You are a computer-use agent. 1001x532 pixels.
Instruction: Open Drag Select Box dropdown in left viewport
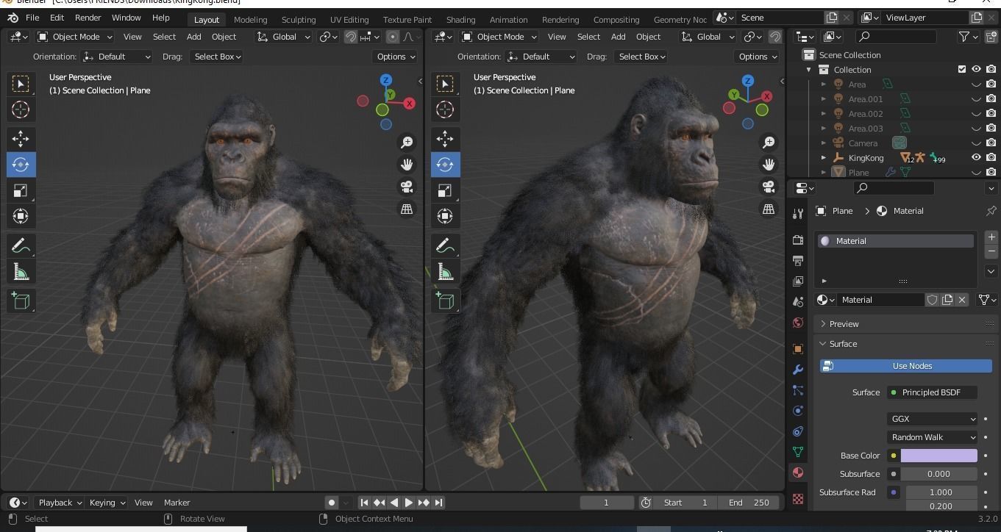[x=217, y=57]
